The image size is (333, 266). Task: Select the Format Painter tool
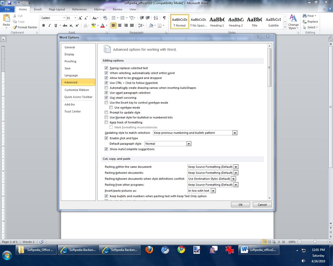pyautogui.click(x=25, y=27)
